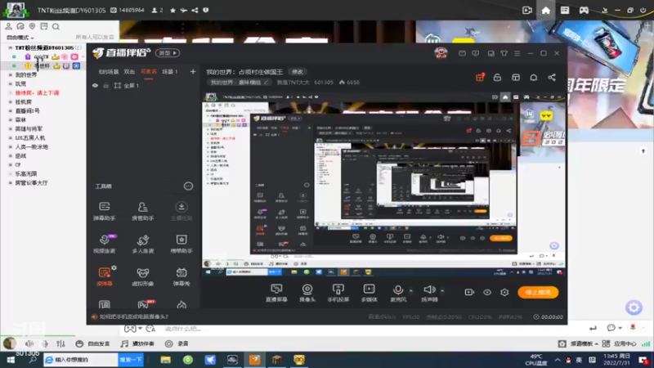Click the highlighted orange danmaku tool icon
This screenshot has width=654, height=368.
pos(105,276)
